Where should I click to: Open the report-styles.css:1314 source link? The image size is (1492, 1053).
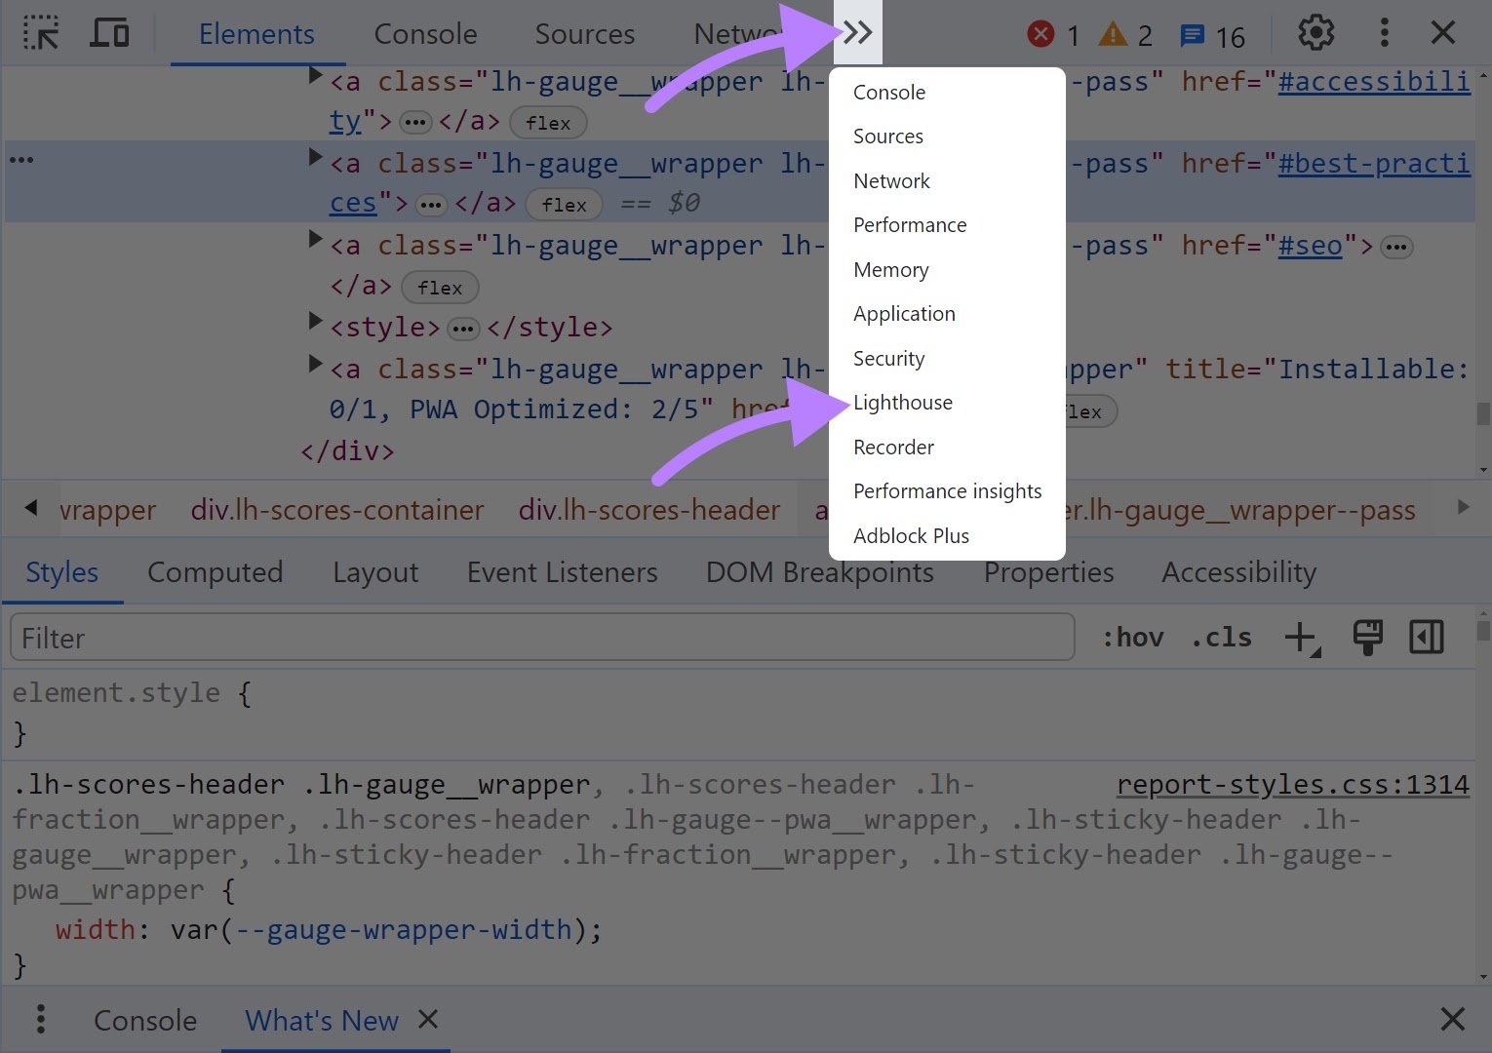[x=1292, y=785]
